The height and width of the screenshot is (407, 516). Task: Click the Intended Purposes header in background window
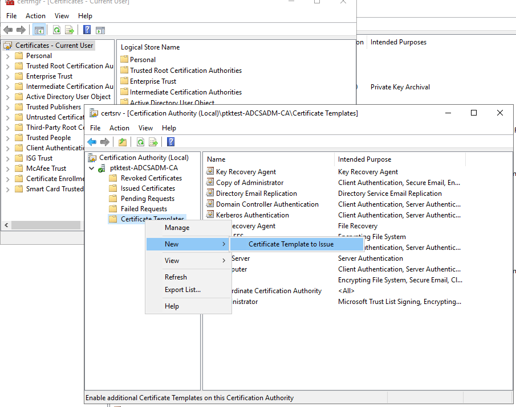pos(398,42)
